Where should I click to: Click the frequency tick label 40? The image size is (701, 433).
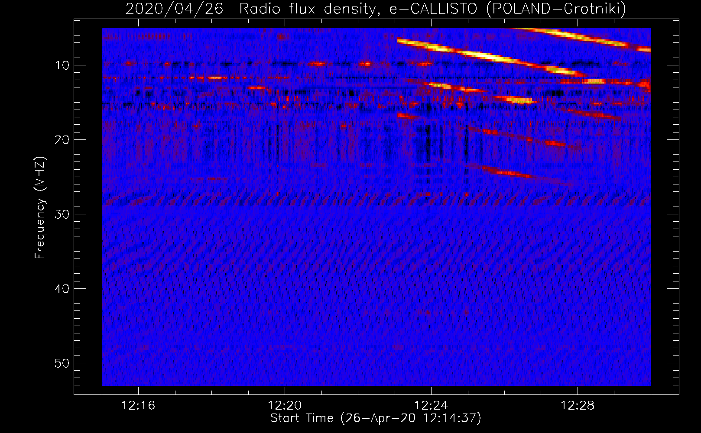click(x=62, y=289)
